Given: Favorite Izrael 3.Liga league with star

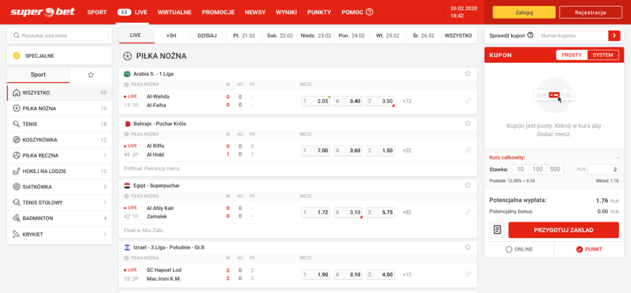Looking at the screenshot, I should (467, 247).
